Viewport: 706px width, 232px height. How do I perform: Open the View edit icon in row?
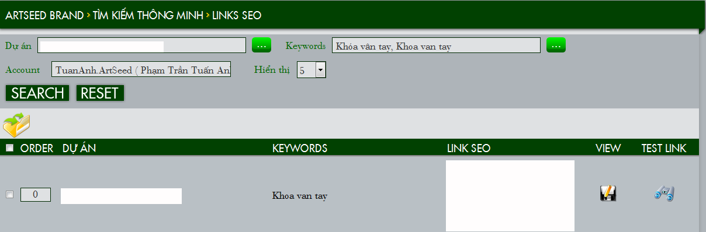pos(608,193)
